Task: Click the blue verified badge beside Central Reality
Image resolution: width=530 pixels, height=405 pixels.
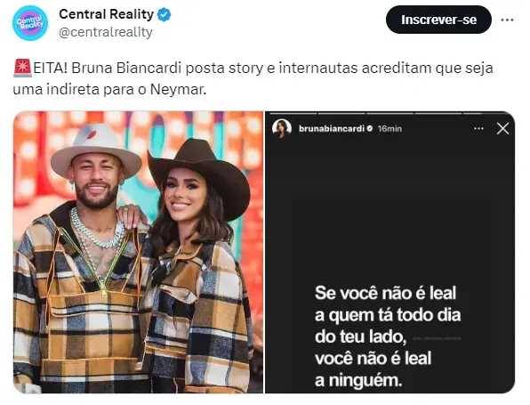Action: (164, 15)
